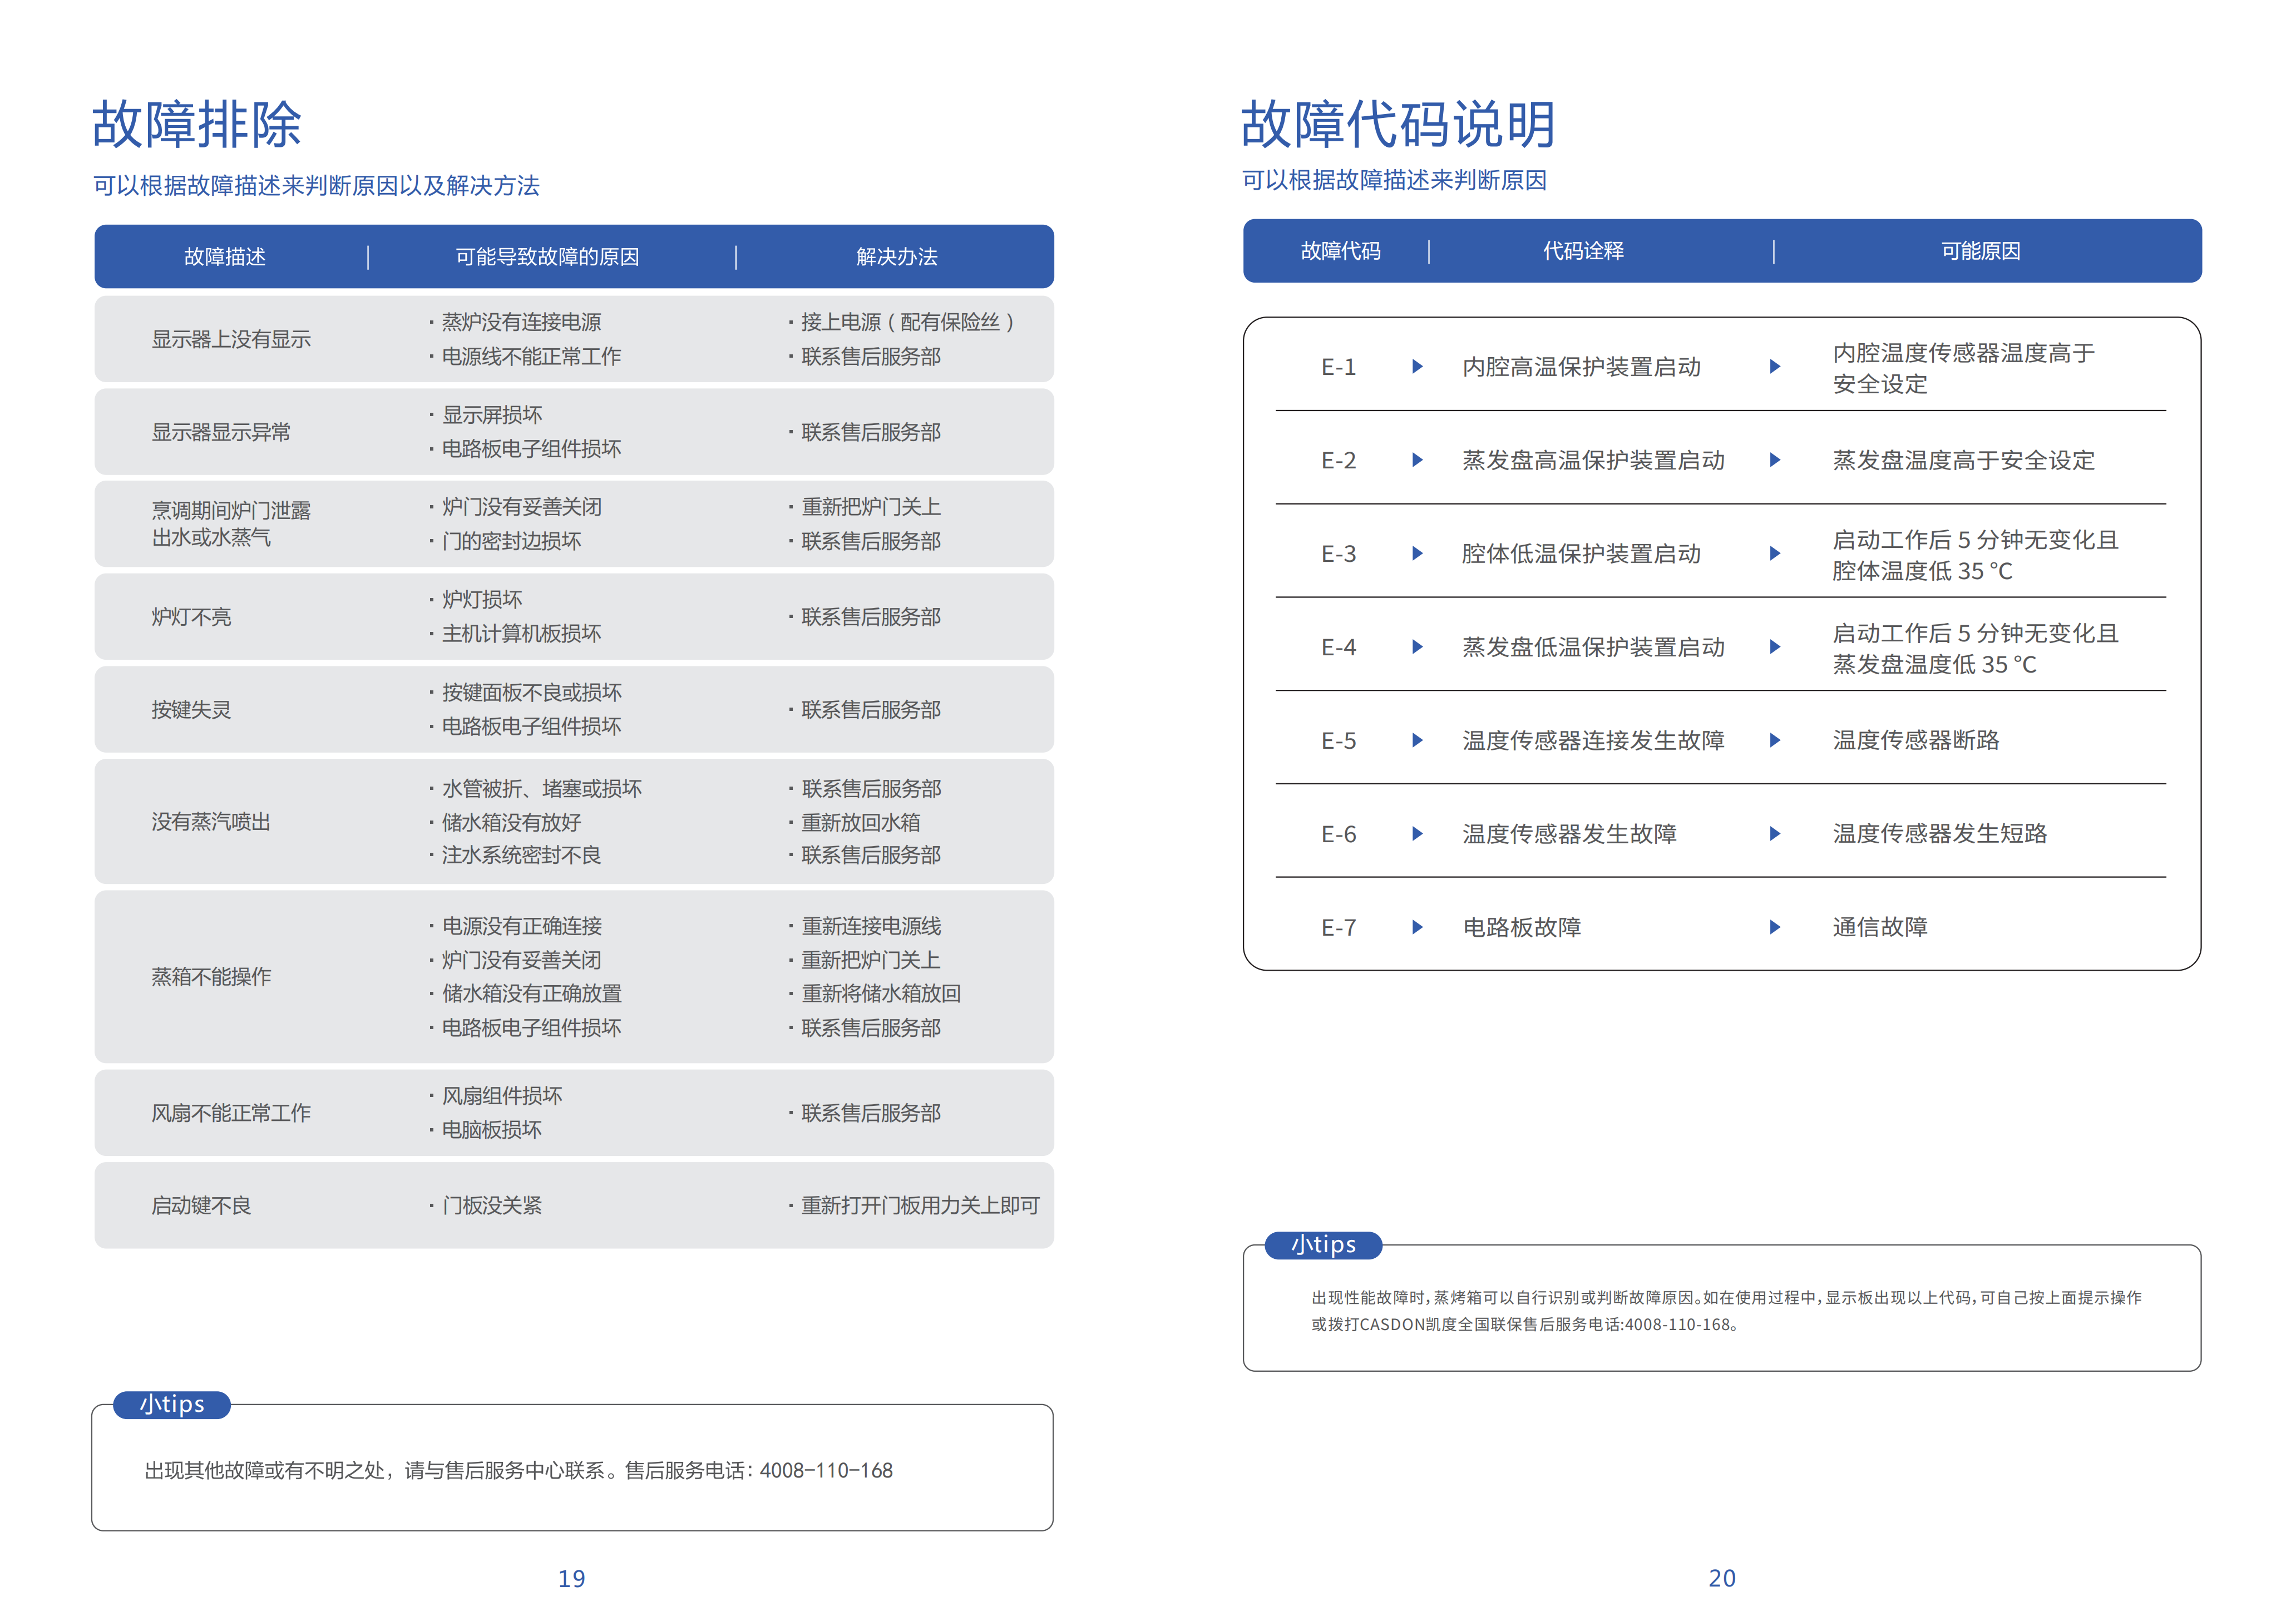Select the 没有蒸汽喷出 row label
This screenshot has height=1621, width=2296.
click(x=211, y=822)
